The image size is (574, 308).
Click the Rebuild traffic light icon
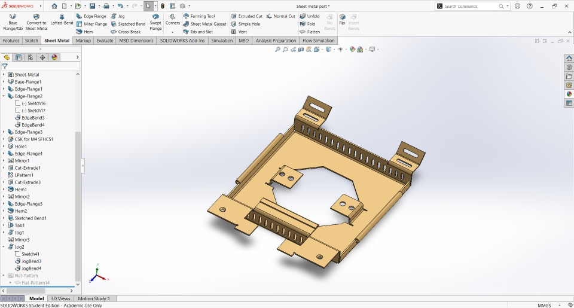[163, 6]
